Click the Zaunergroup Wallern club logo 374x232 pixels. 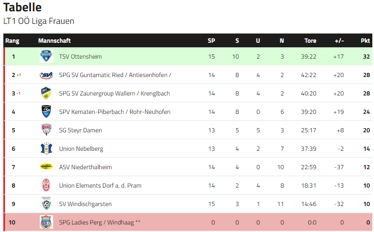point(46,93)
